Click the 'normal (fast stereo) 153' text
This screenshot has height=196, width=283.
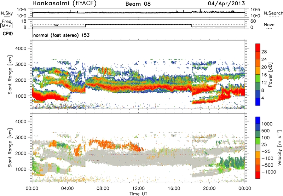[x=61, y=35]
